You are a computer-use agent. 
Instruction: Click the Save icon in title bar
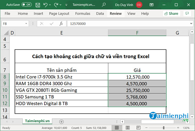point(38,5)
